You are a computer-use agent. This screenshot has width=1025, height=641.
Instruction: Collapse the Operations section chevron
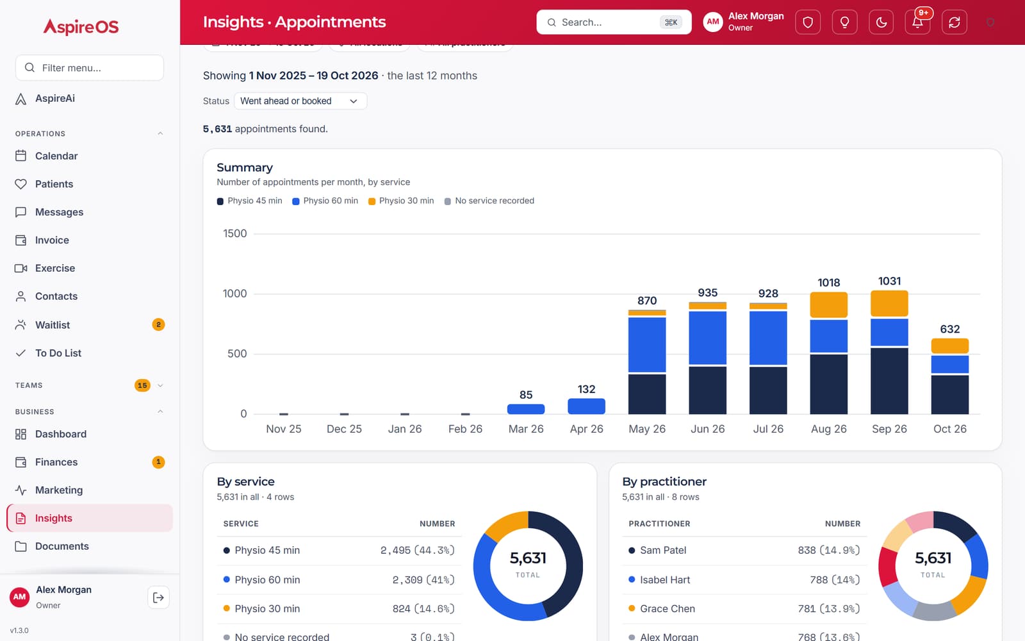click(x=160, y=133)
